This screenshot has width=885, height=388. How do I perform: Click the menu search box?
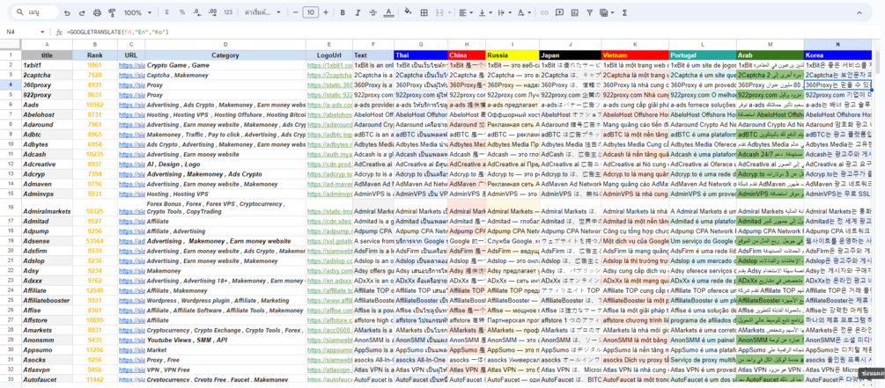click(x=37, y=12)
